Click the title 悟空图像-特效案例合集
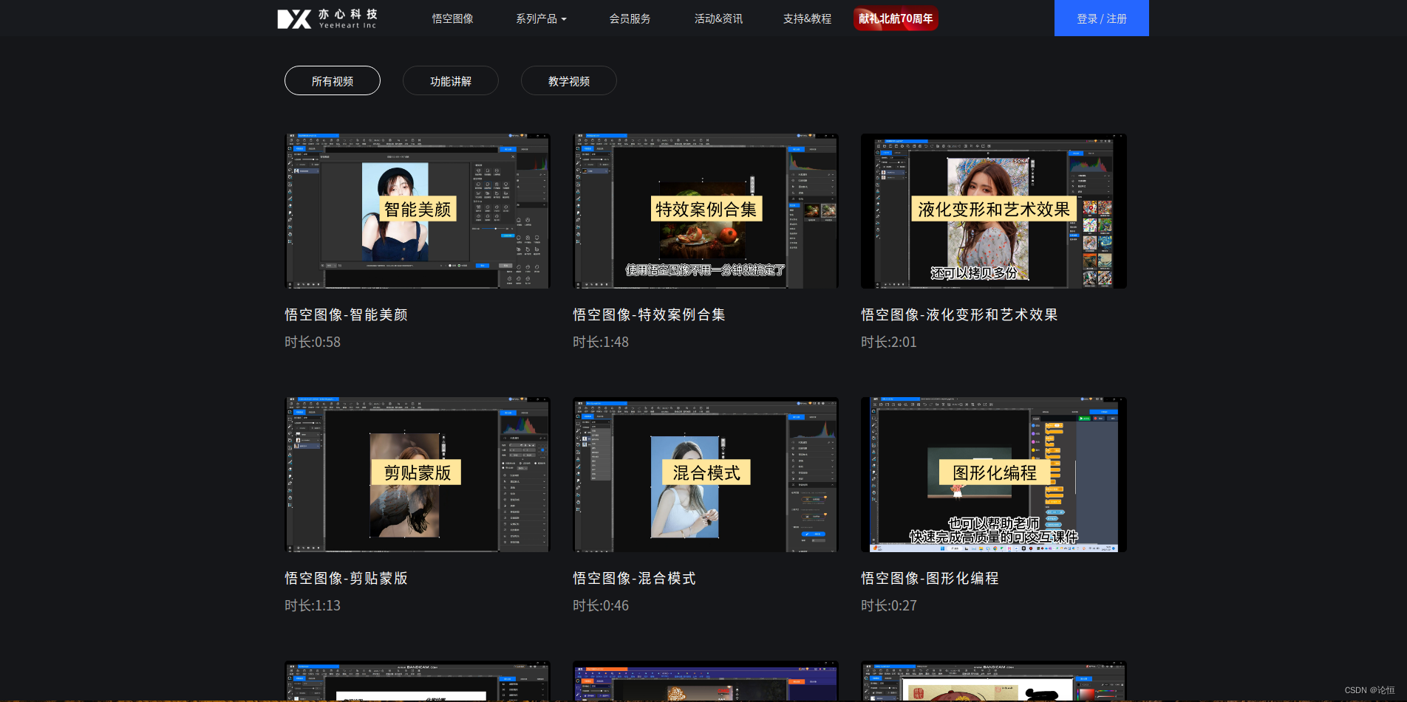The width and height of the screenshot is (1407, 702). click(649, 314)
